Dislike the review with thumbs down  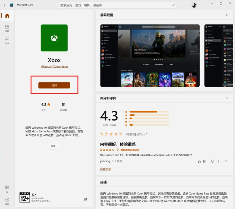[213, 161]
